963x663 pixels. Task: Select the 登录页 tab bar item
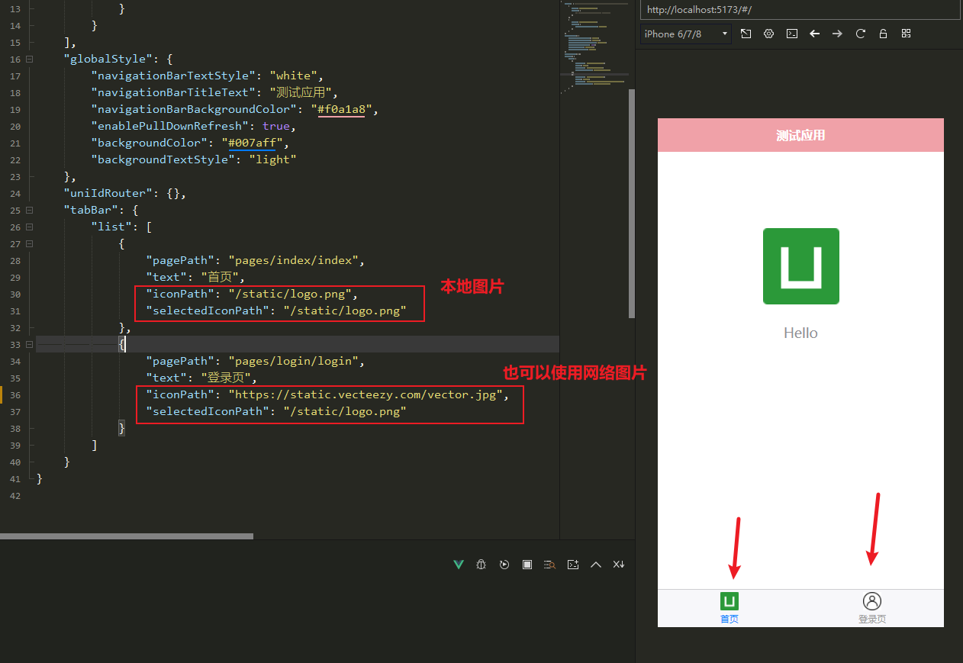tap(872, 608)
